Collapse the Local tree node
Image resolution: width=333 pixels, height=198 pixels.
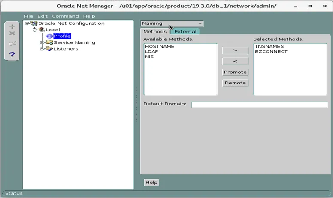(35, 30)
